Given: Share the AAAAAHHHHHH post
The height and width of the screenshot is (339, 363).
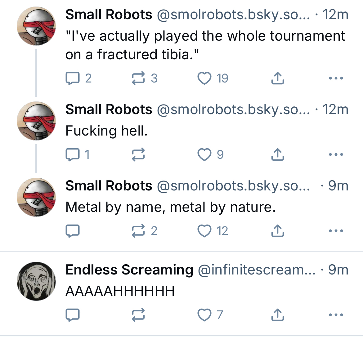Looking at the screenshot, I should (x=277, y=315).
